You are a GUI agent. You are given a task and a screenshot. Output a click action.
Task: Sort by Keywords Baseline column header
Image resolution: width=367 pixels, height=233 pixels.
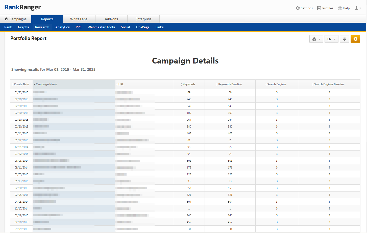230,84
